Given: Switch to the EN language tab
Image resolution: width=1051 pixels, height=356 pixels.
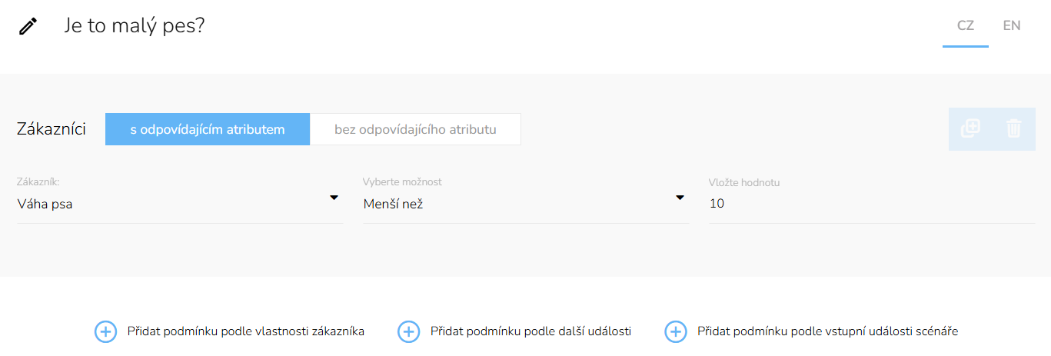Looking at the screenshot, I should point(1012,25).
